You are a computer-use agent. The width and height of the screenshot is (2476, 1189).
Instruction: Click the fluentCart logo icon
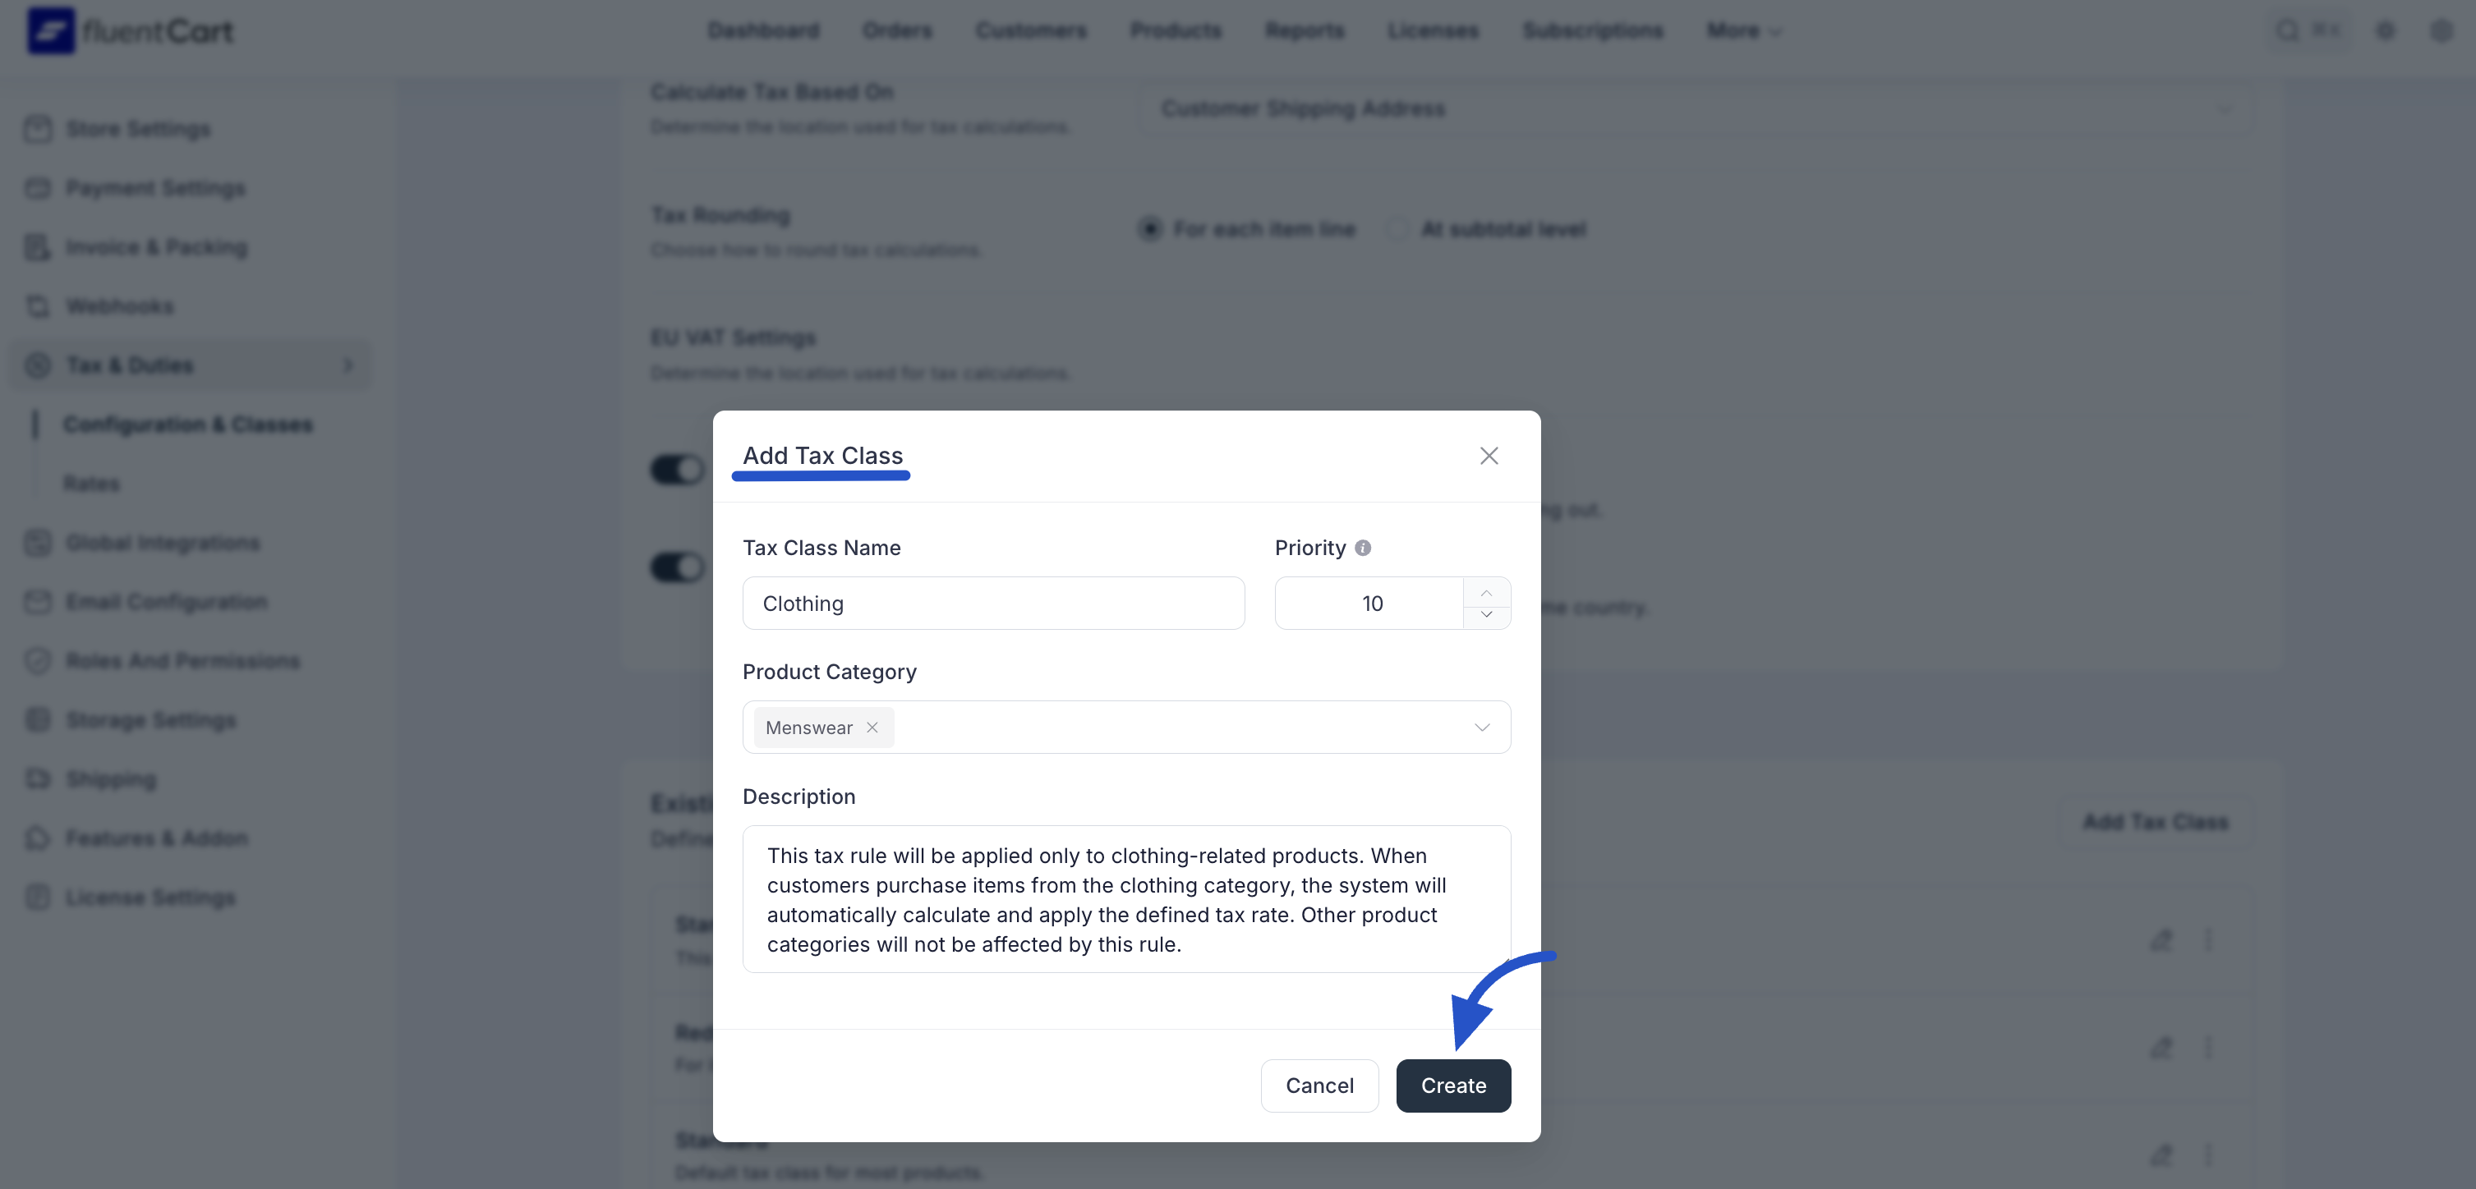pyautogui.click(x=50, y=30)
